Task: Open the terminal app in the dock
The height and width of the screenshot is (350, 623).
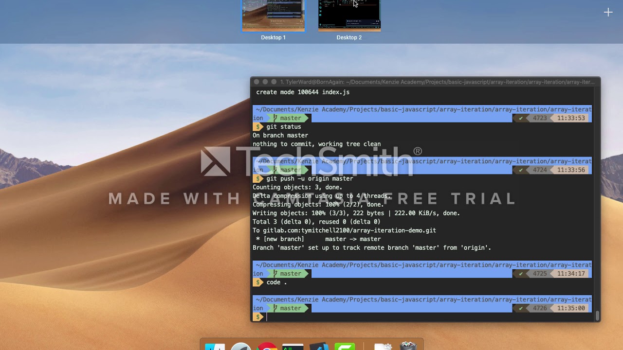Action: coord(293,347)
